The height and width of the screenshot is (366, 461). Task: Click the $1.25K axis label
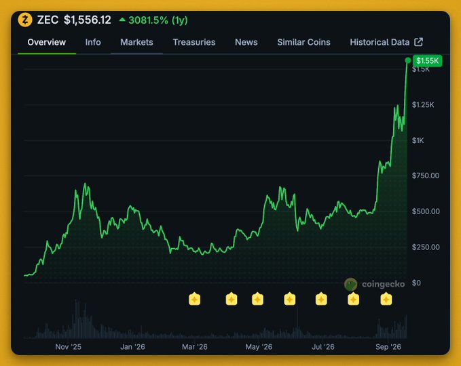(x=423, y=105)
